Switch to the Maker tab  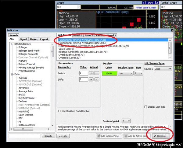tap(34, 39)
